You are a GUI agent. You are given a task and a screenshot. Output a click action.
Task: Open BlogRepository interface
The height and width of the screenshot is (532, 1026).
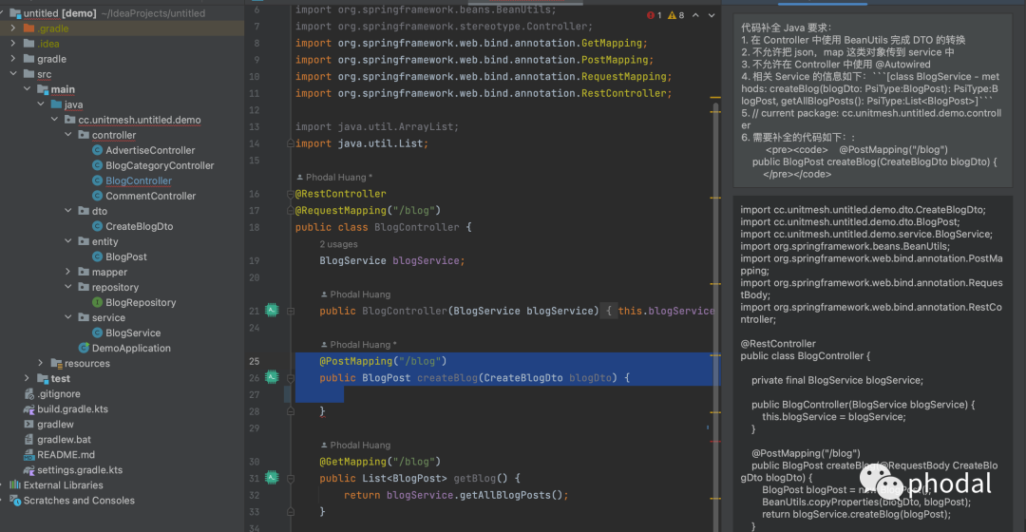click(x=141, y=302)
